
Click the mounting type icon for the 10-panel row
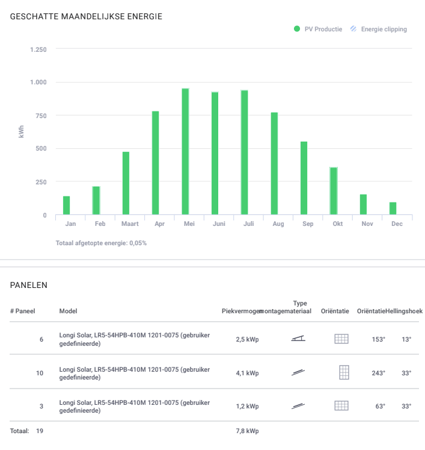pos(298,373)
